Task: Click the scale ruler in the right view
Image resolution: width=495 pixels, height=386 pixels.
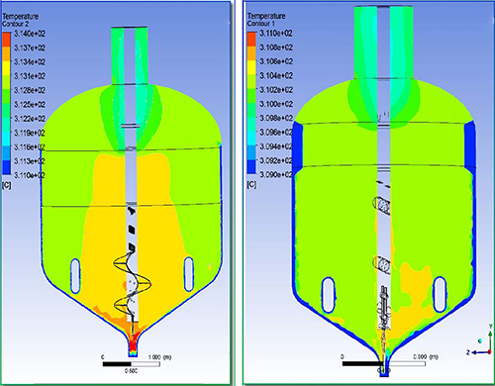Action: coord(383,364)
